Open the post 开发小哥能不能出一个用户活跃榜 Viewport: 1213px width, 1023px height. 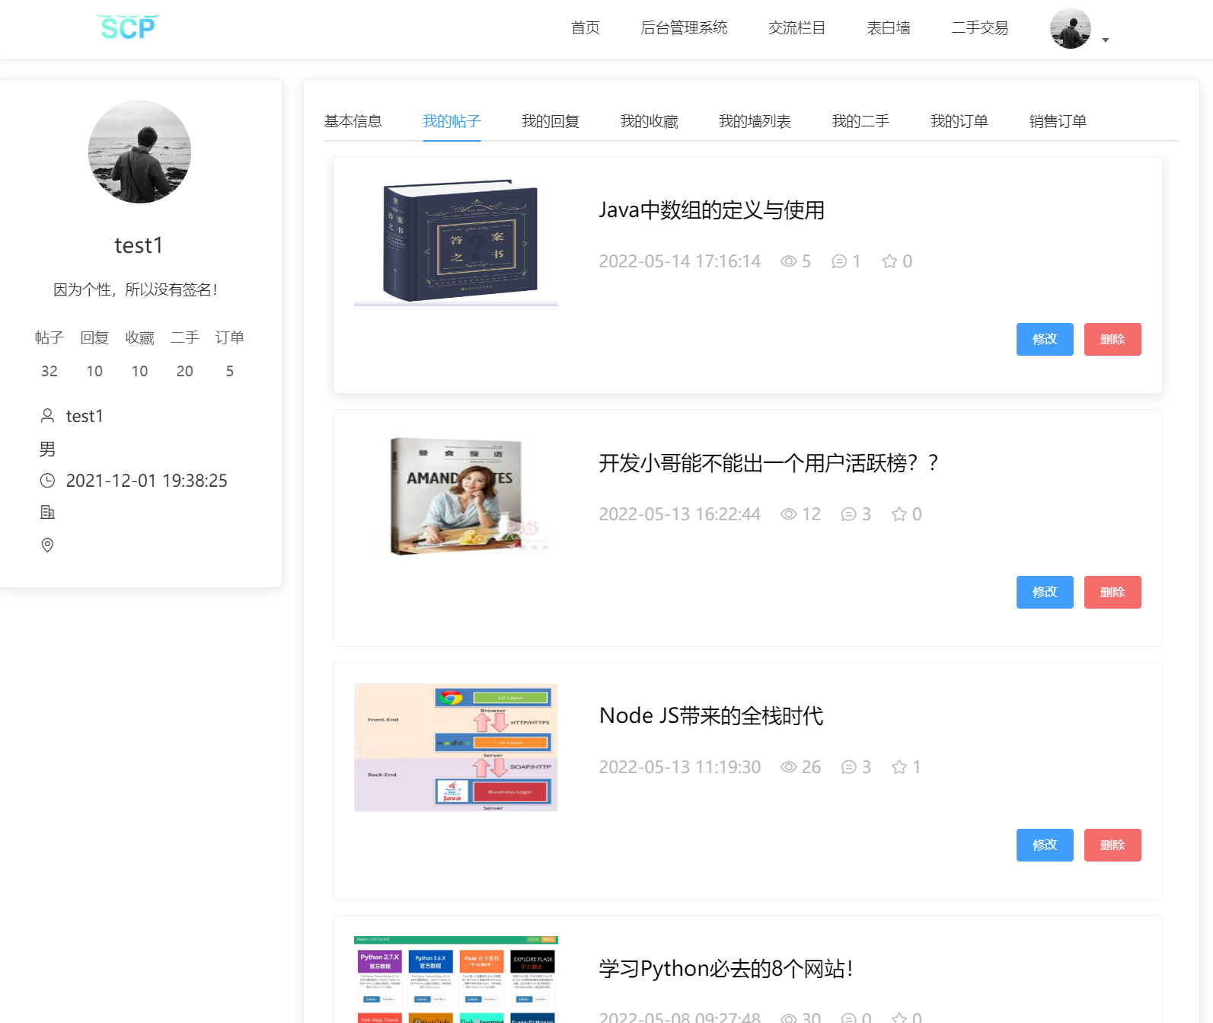point(768,463)
